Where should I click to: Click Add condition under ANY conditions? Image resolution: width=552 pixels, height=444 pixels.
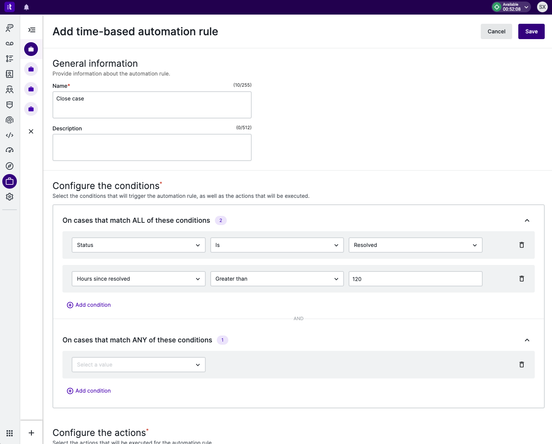click(x=88, y=391)
